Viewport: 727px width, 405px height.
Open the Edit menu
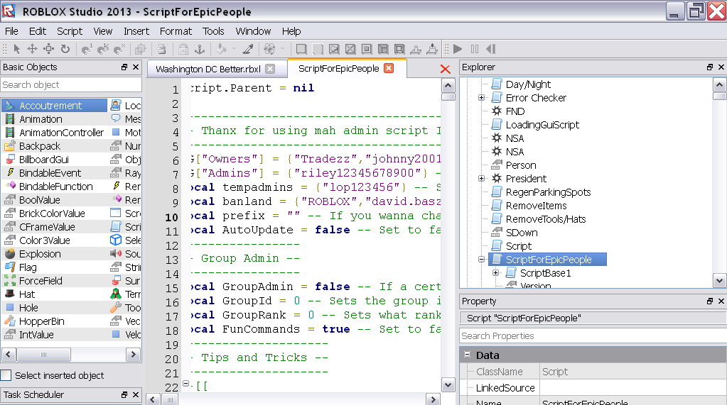pos(38,31)
